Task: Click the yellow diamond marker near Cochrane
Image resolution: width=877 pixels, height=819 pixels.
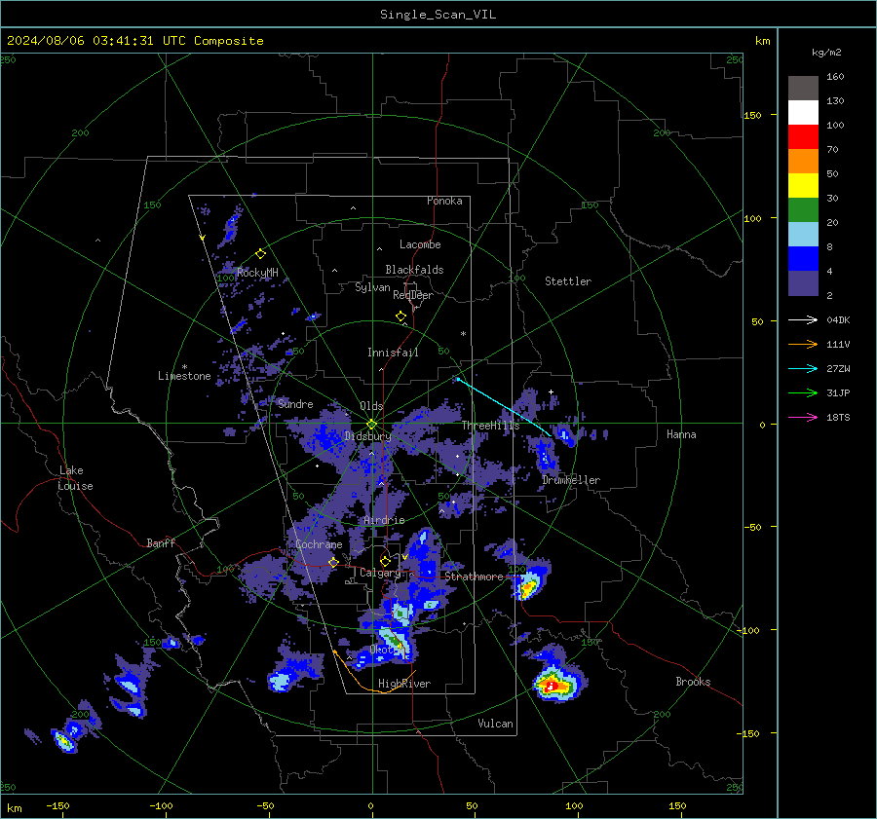Action: [x=333, y=562]
